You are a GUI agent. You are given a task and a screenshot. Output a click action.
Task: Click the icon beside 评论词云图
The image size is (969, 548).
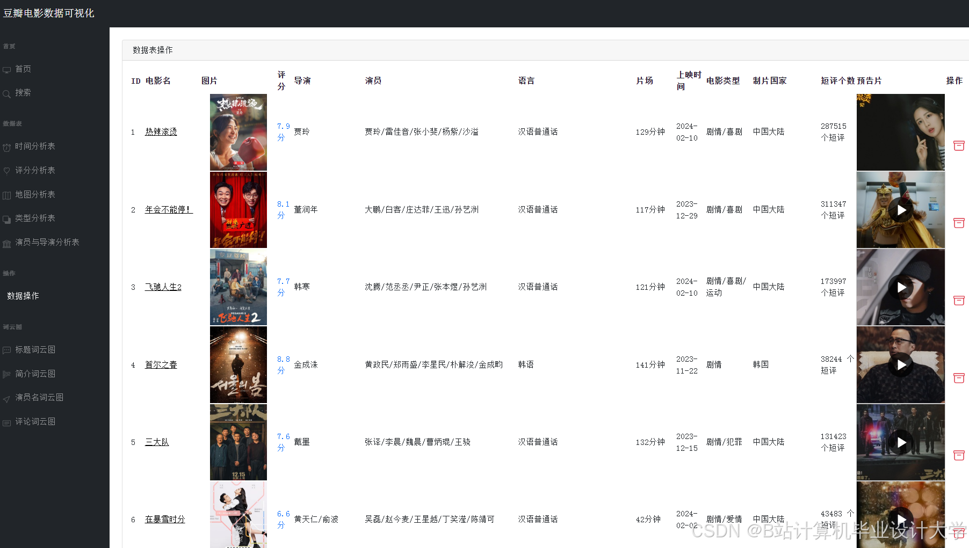click(x=6, y=423)
